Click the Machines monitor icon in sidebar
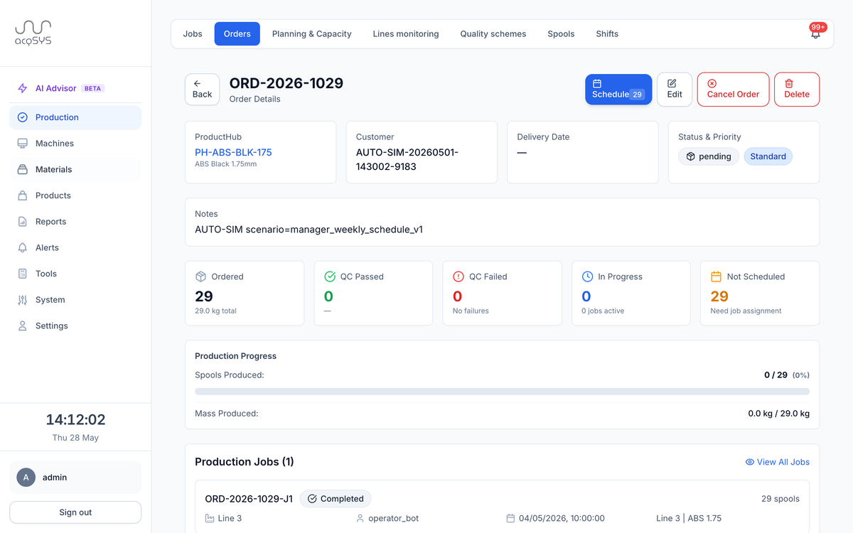853x533 pixels. pyautogui.click(x=22, y=143)
